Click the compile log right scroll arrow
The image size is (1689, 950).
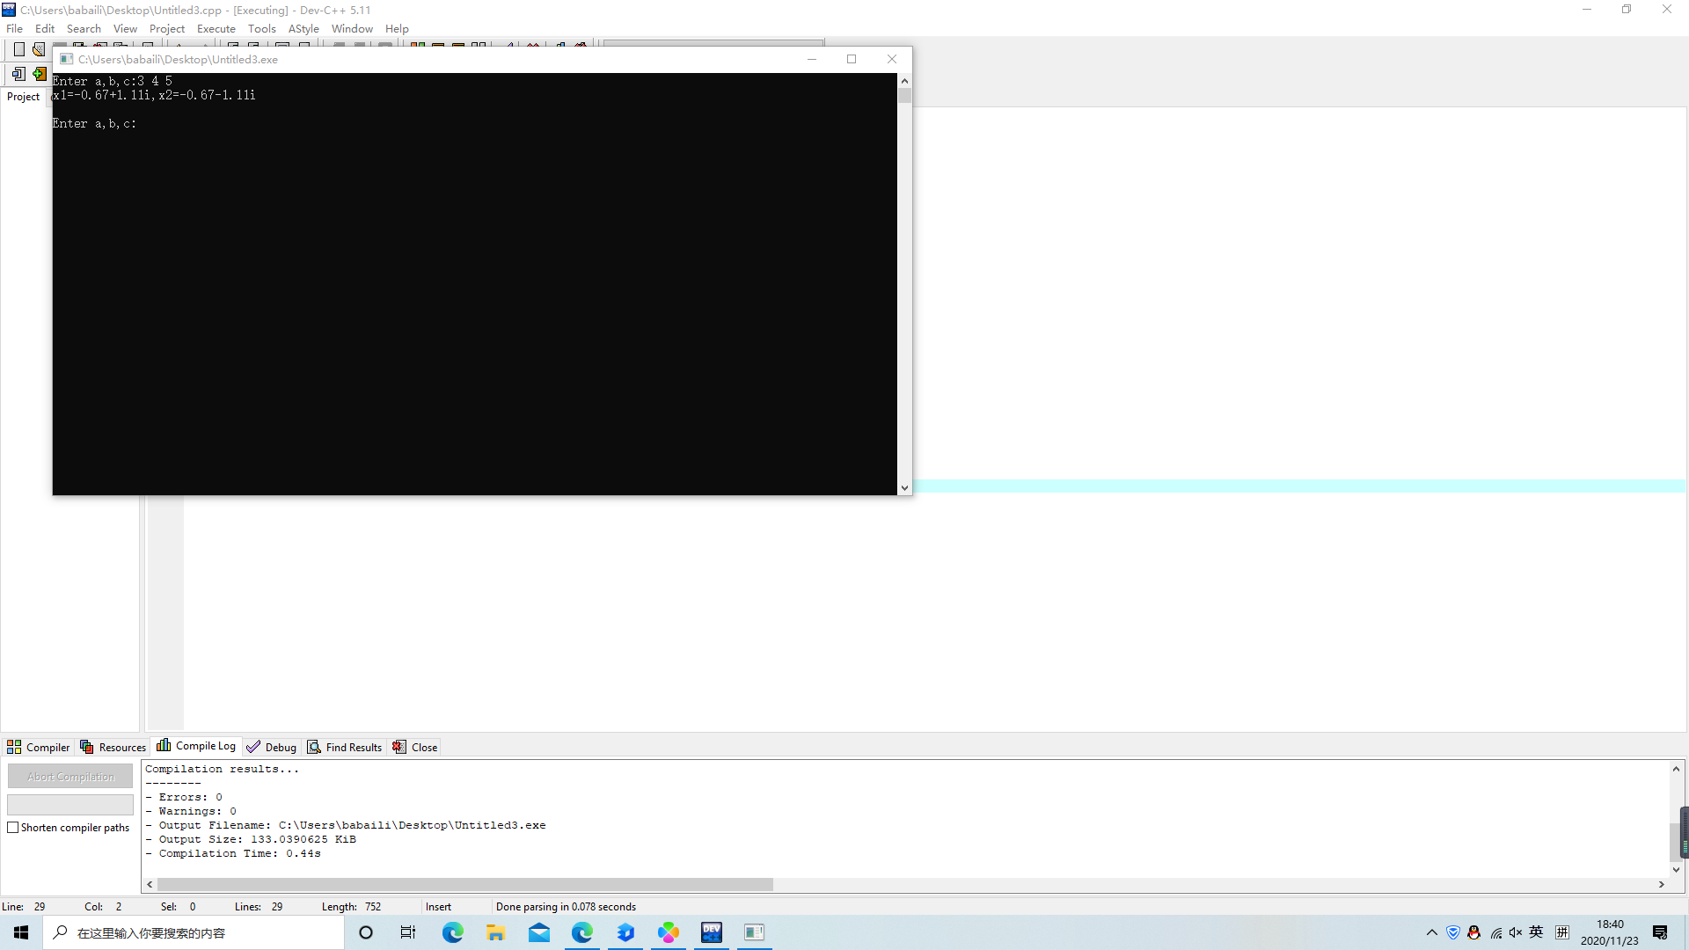point(1662,884)
